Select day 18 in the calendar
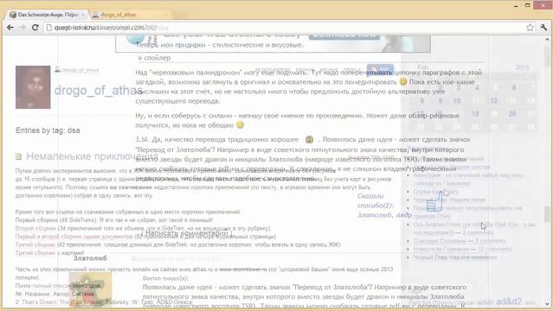Image resolution: width=554 pixels, height=311 pixels. 475,113
